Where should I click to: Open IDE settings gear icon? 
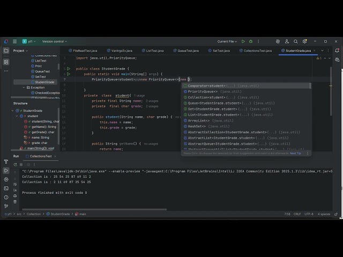(x=304, y=41)
